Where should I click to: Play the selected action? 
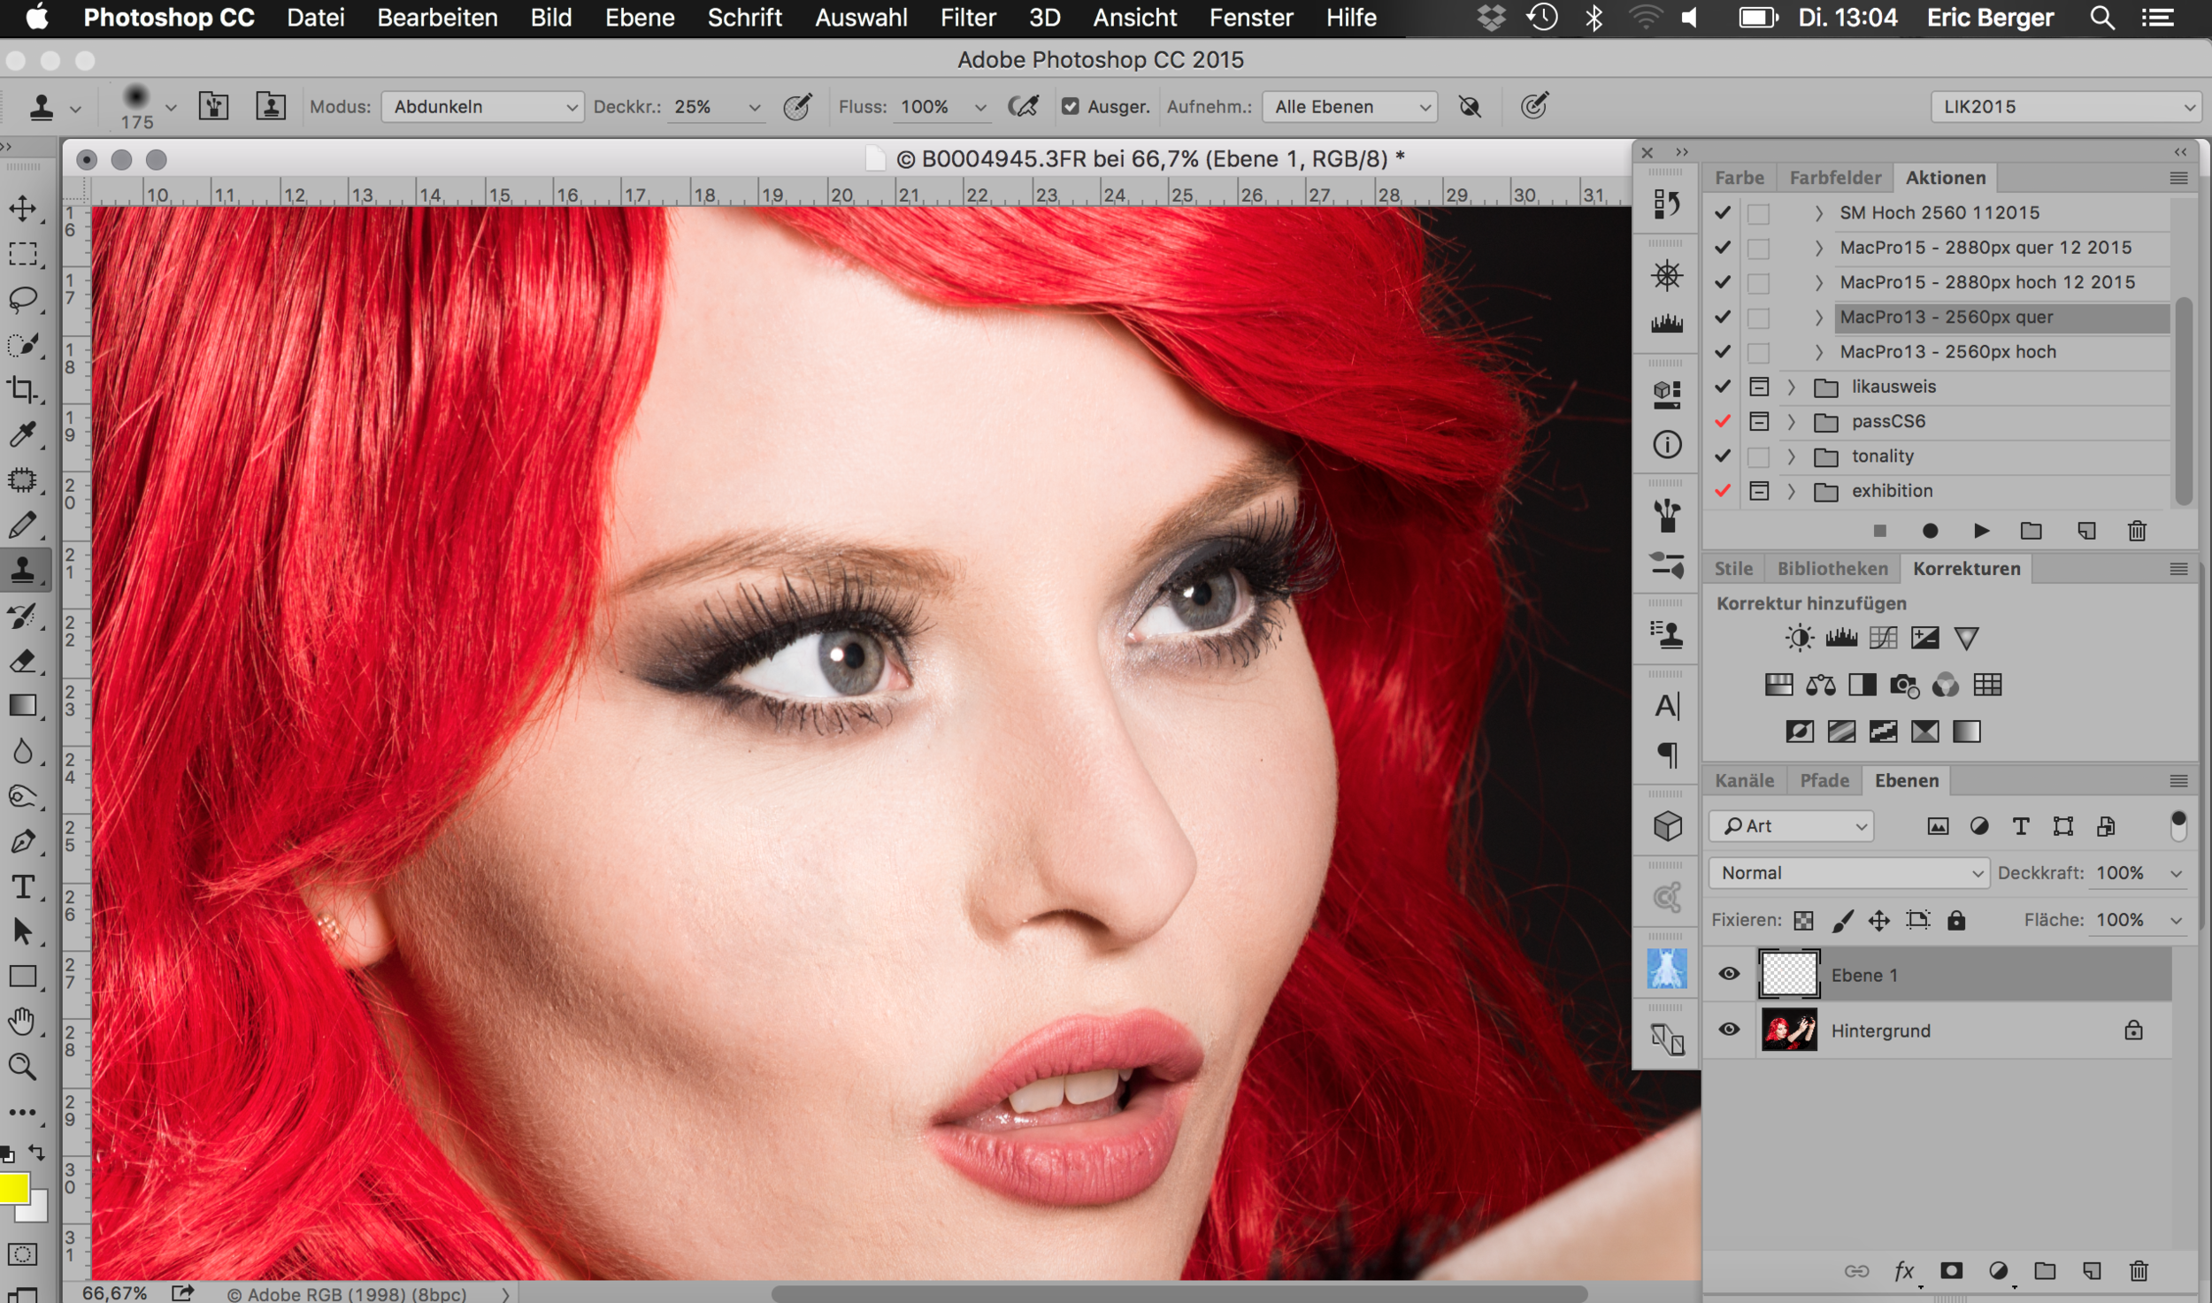coord(1981,531)
